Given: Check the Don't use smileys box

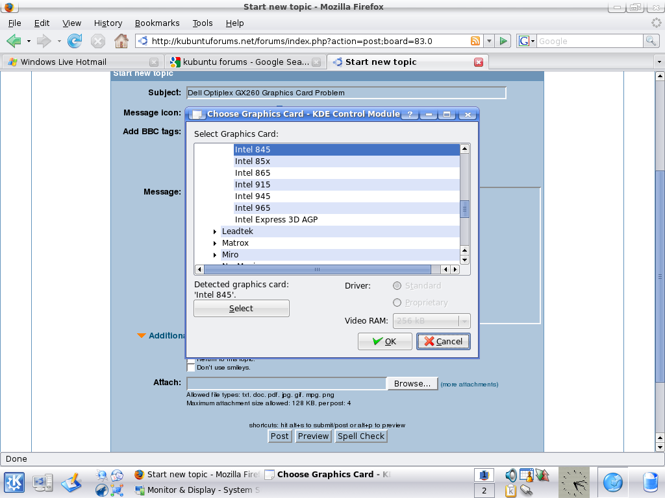Looking at the screenshot, I should coord(191,368).
